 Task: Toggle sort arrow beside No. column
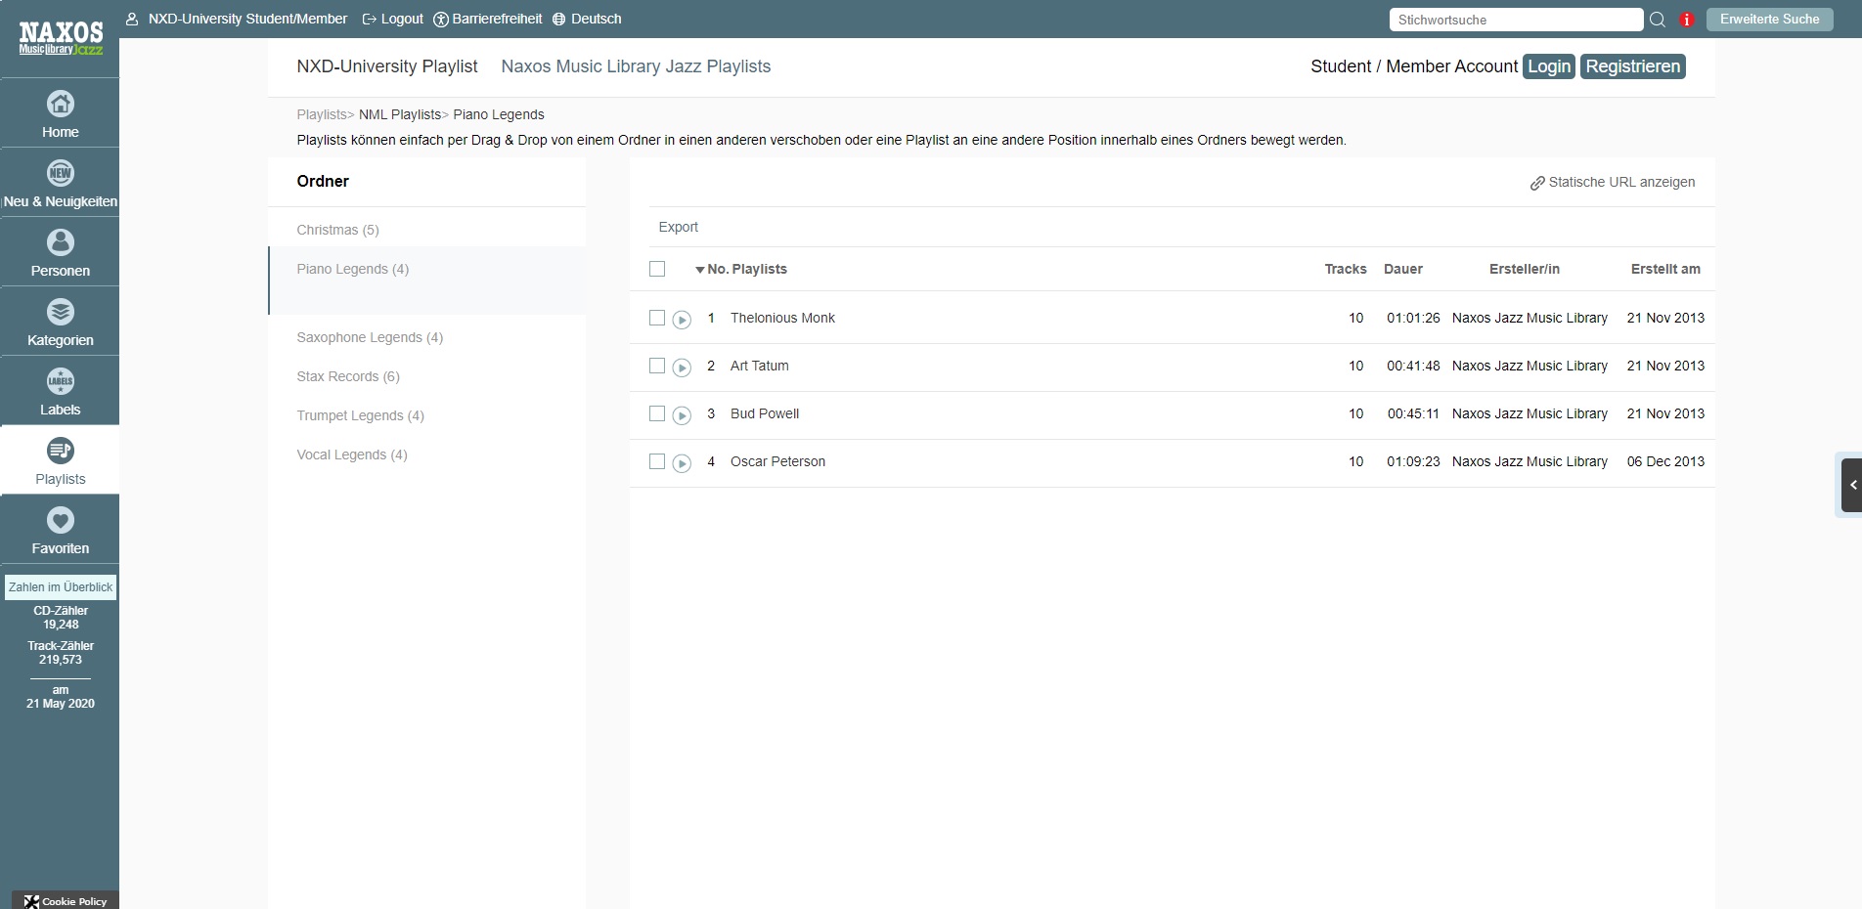tap(699, 270)
